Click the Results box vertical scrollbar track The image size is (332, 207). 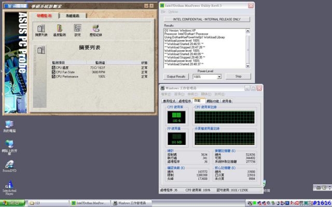pyautogui.click(x=247, y=49)
